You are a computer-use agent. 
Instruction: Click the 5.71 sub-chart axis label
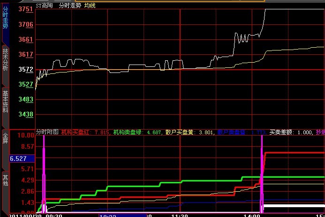[27, 169]
